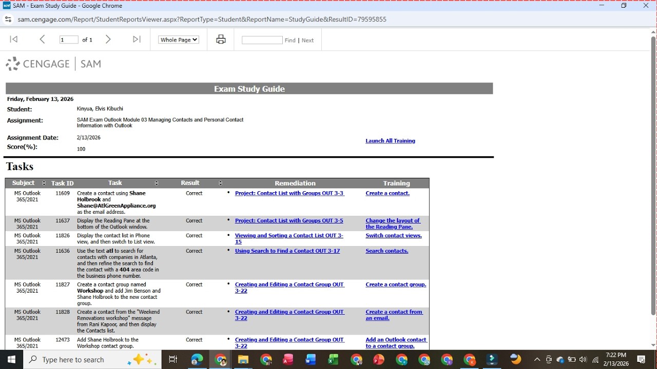Open PowerPoint from the taskbar
This screenshot has width=657, height=369.
pos(378,360)
